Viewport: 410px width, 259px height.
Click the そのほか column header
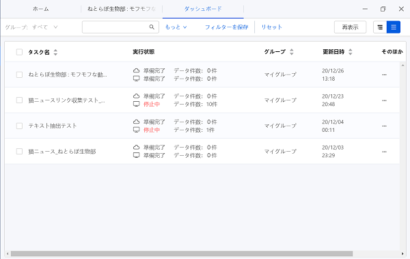pos(392,52)
